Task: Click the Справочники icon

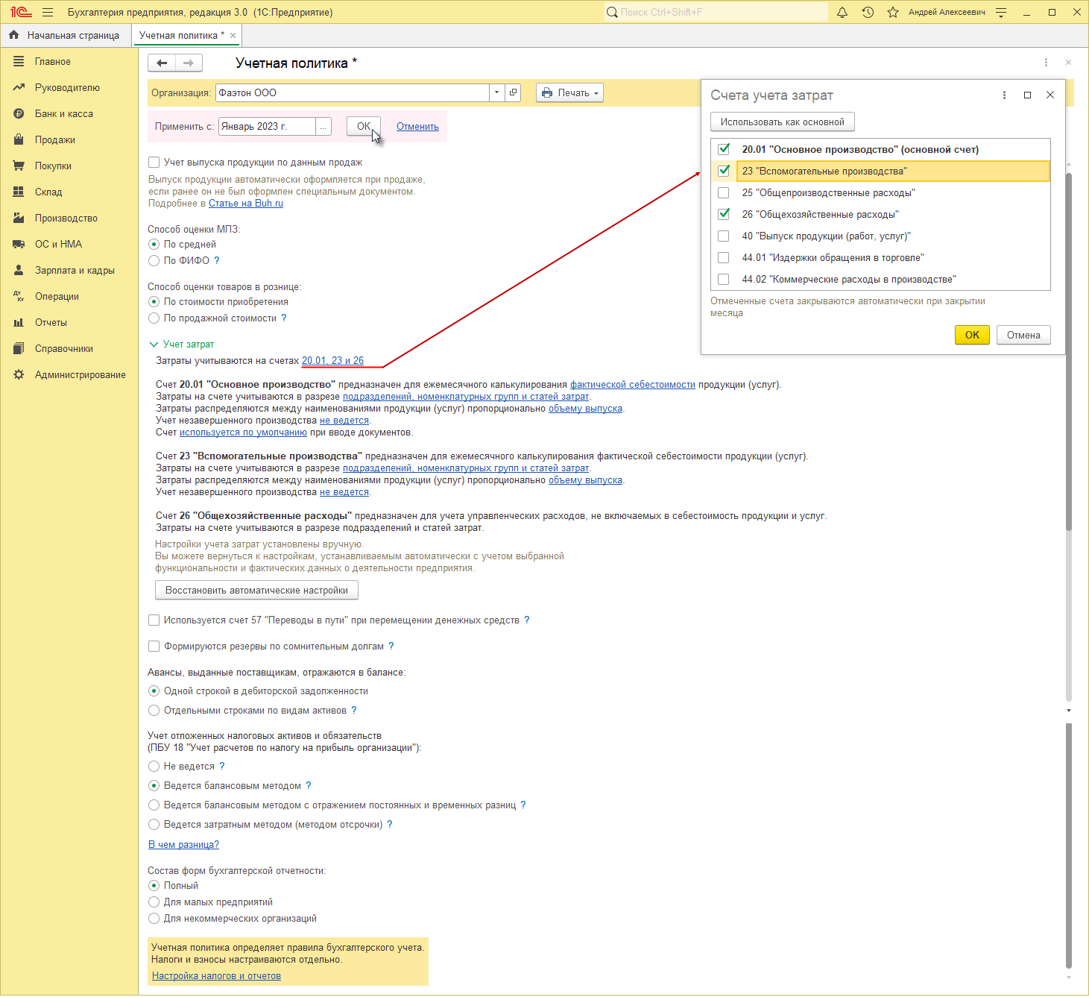Action: point(19,348)
